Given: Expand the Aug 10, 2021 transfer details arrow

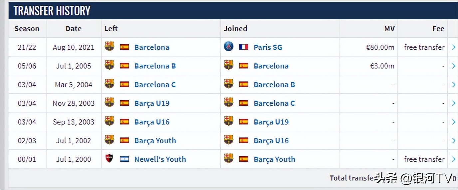Looking at the screenshot, I should click(453, 47).
